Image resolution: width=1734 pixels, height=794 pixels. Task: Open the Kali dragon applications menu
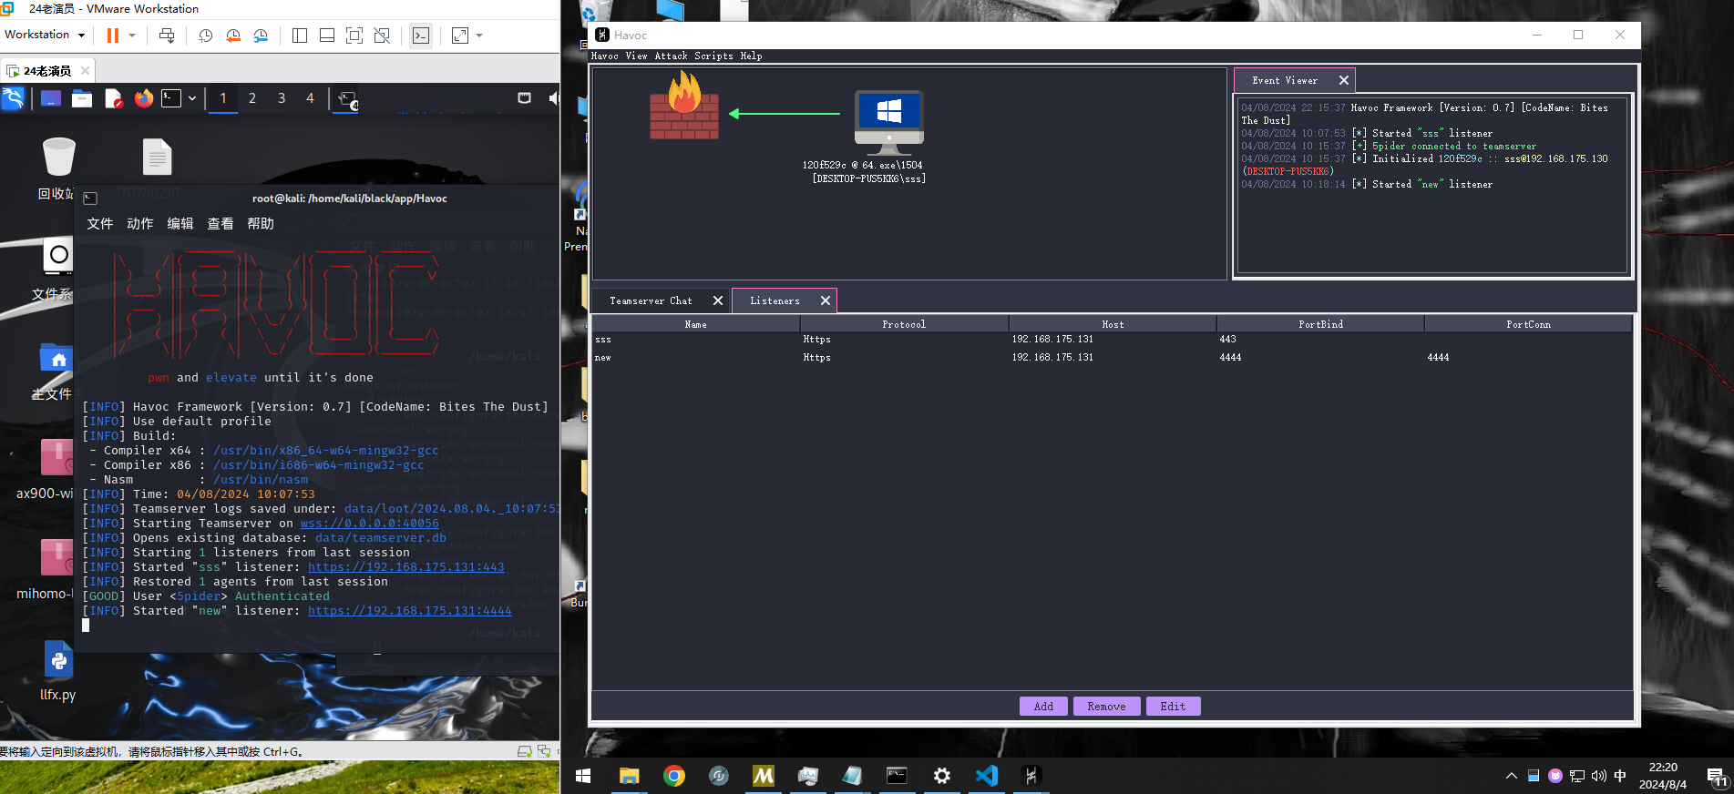coord(13,98)
